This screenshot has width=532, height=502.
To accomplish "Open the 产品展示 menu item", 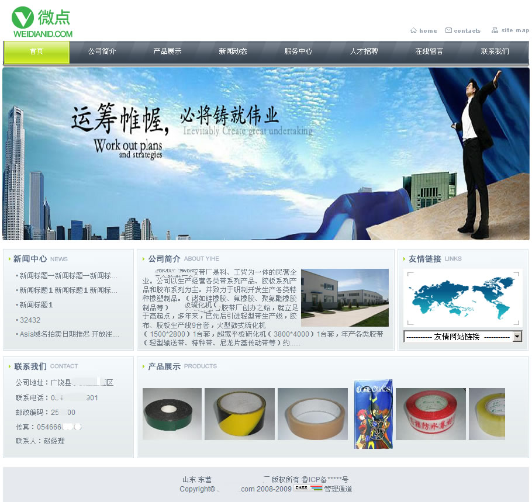I will (167, 52).
